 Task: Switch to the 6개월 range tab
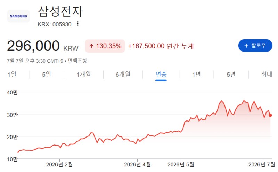coord(123,74)
